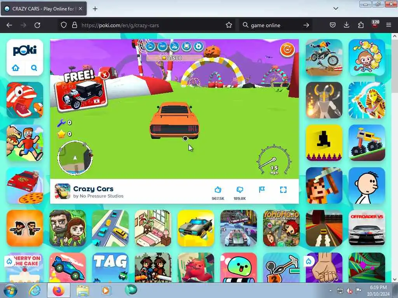Close the CRAZY CARS tab
Image resolution: width=398 pixels, height=298 pixels.
tap(80, 9)
